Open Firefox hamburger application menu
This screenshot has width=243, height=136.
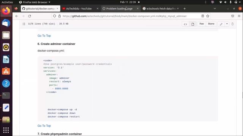click(x=239, y=16)
